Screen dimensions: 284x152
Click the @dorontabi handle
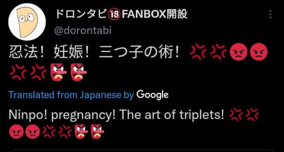click(x=83, y=30)
